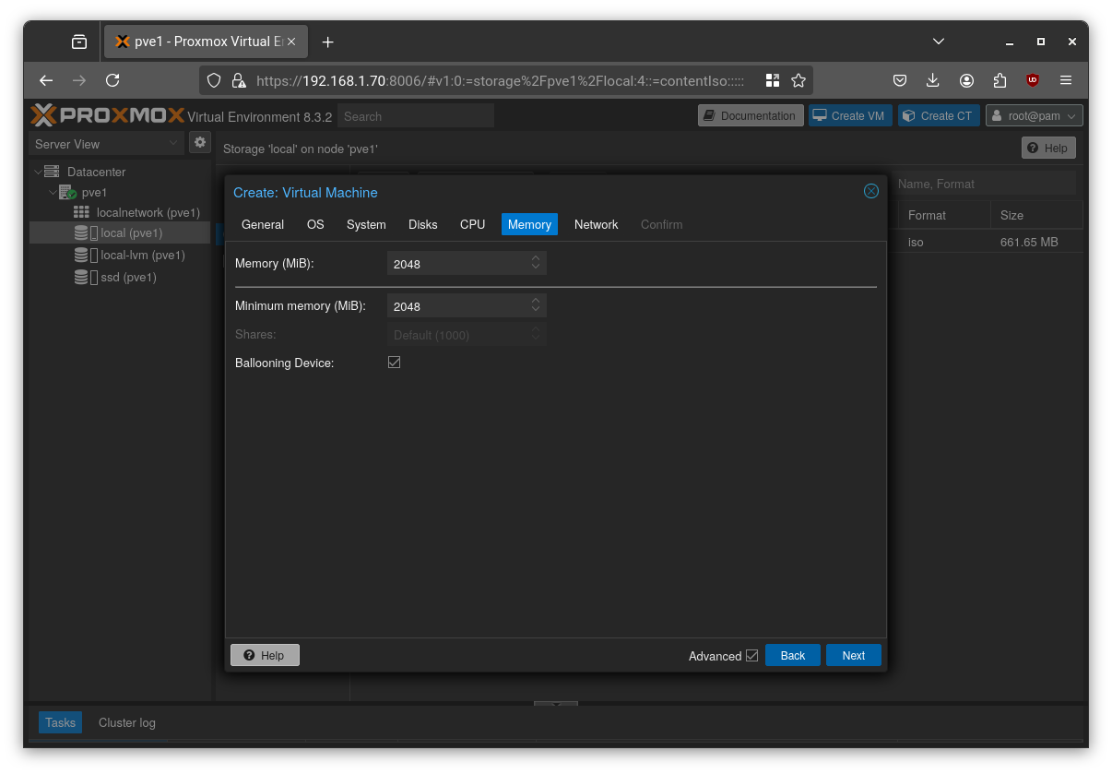Switch to the Network tab
The image size is (1112, 774).
point(596,224)
